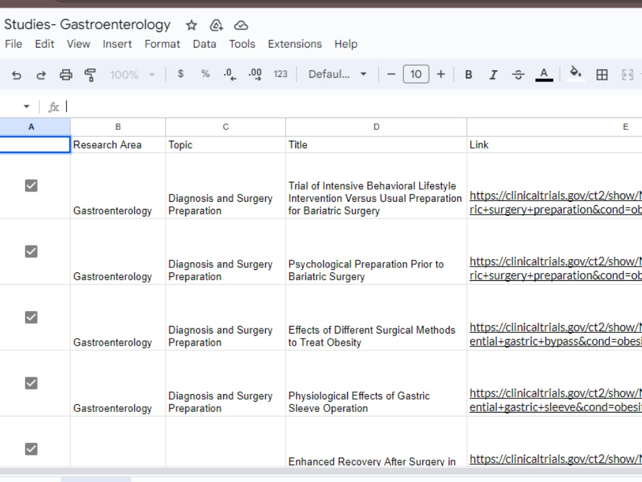This screenshot has height=482, width=642.
Task: Decrease decimal places
Action: point(230,74)
